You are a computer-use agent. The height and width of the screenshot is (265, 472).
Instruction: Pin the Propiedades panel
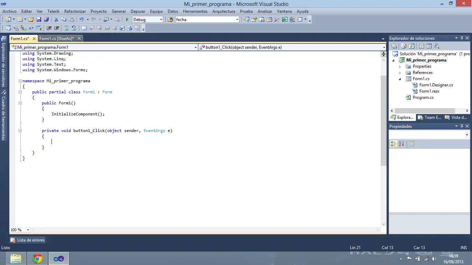click(462, 126)
